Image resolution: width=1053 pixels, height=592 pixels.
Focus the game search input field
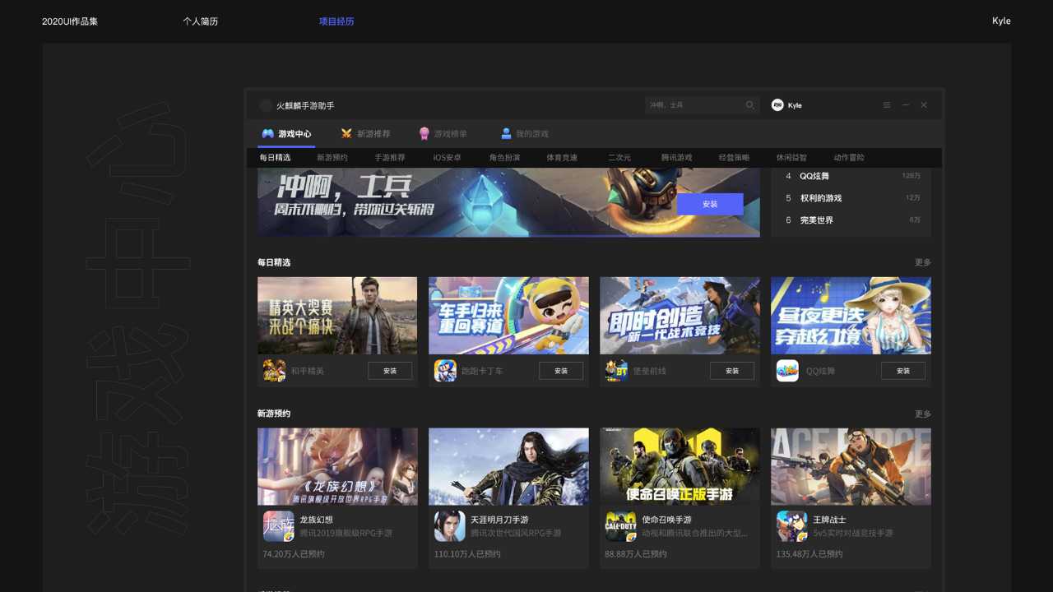pyautogui.click(x=703, y=105)
